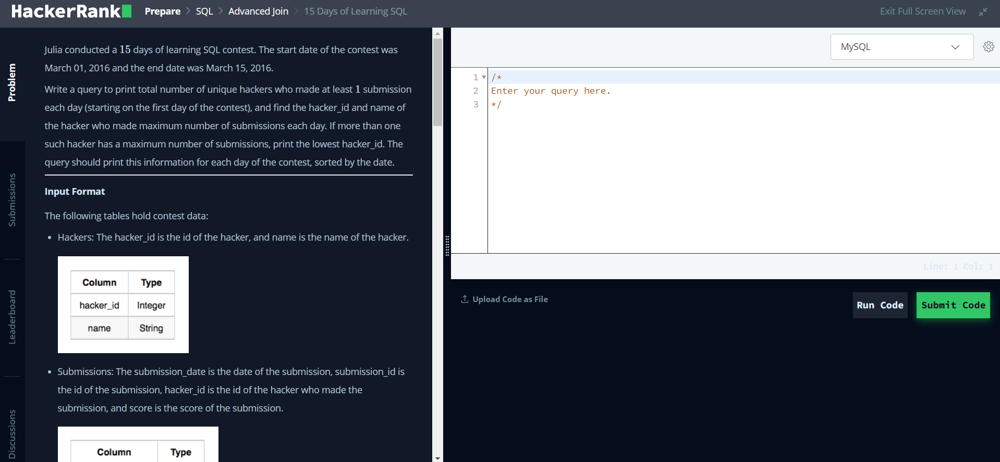Click the scroll down arrow of problem panel
Image resolution: width=1000 pixels, height=462 pixels.
pos(437,458)
